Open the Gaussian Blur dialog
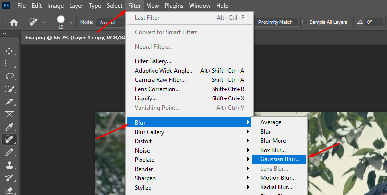Image resolution: width=387 pixels, height=195 pixels. click(279, 159)
